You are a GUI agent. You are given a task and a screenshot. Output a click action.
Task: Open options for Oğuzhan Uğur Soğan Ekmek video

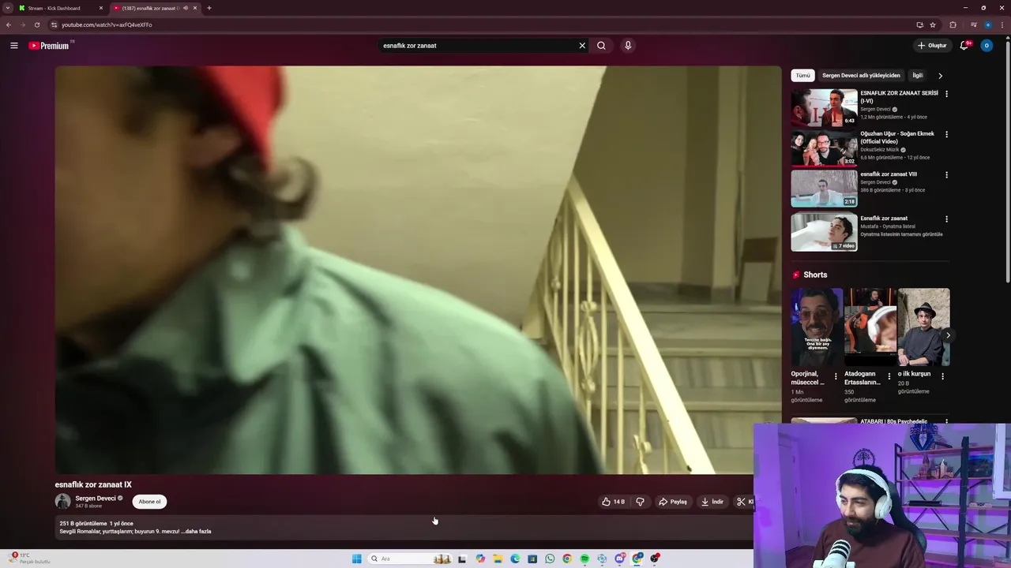946,134
